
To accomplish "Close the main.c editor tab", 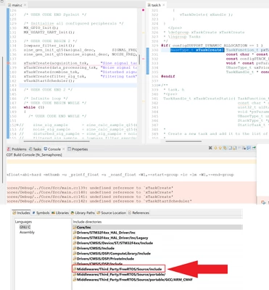I will point(25,5).
